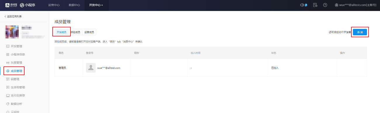Viewport: 380px width, 113px height.
Task: Click the instruction text starting with 添加成员后
Action: coord(99,42)
